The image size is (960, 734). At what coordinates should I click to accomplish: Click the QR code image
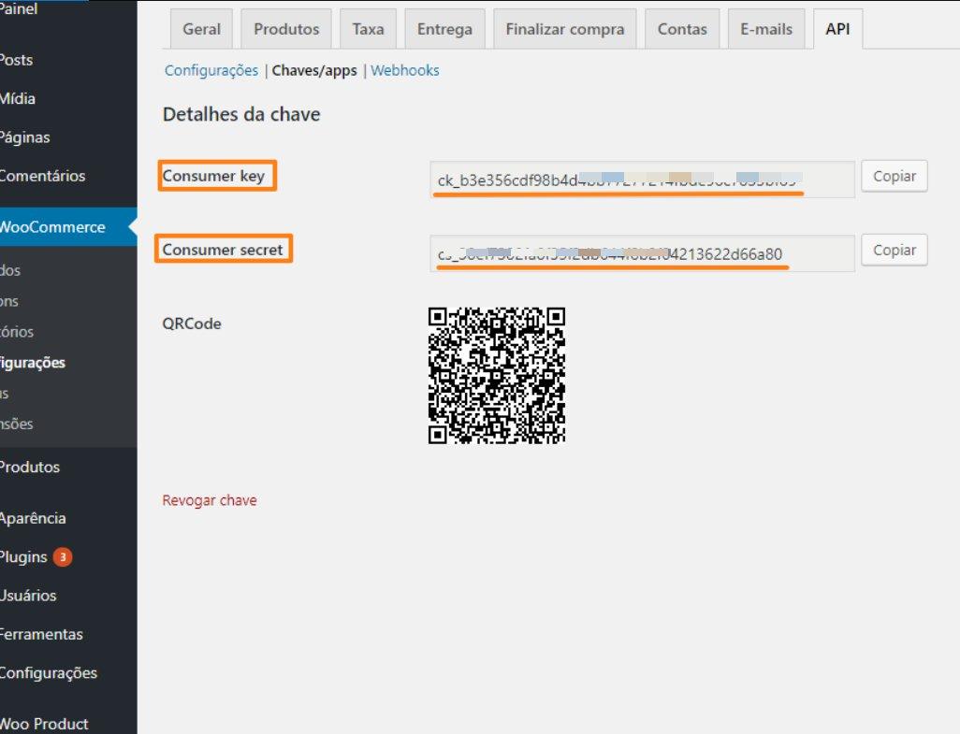click(497, 376)
